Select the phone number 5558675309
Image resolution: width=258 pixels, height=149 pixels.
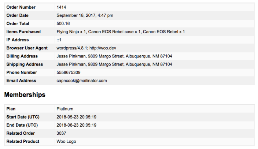(69, 72)
